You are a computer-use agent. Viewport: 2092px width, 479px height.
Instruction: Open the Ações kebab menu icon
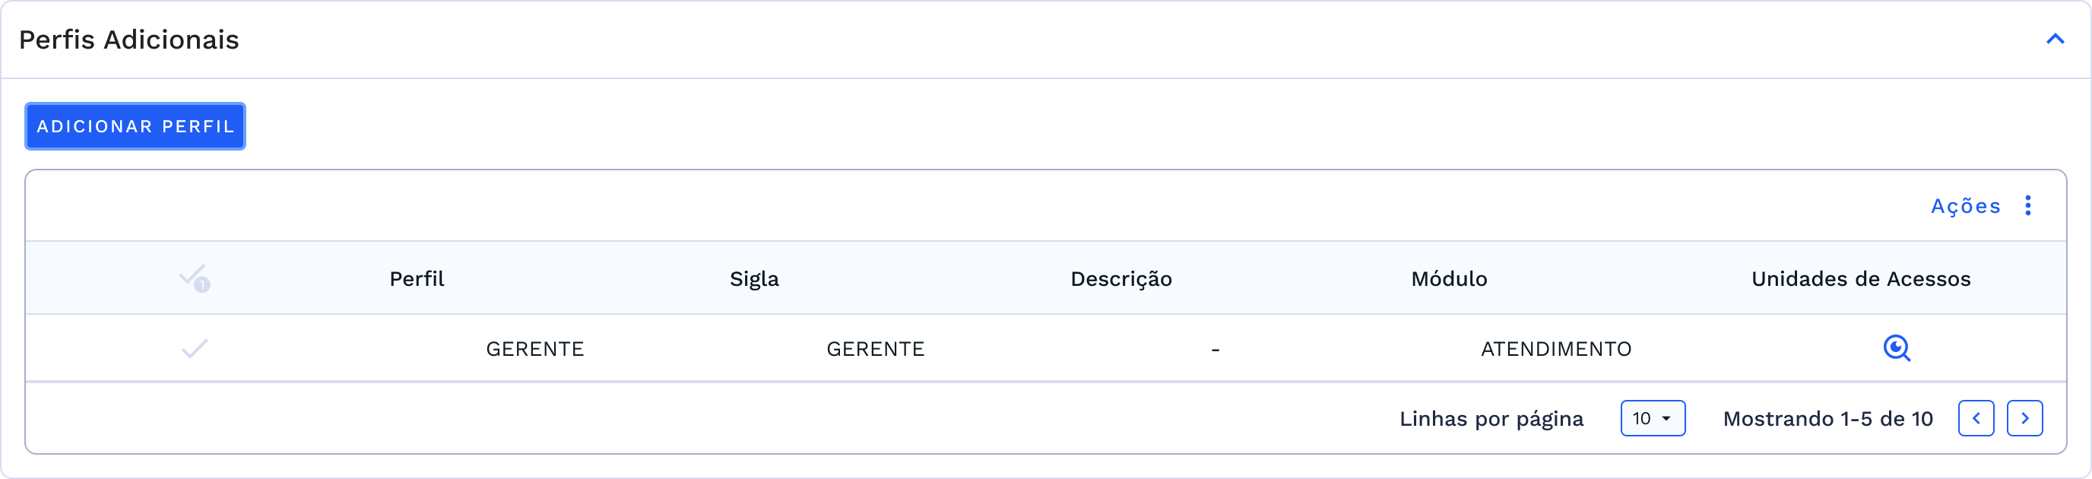pos(2029,206)
